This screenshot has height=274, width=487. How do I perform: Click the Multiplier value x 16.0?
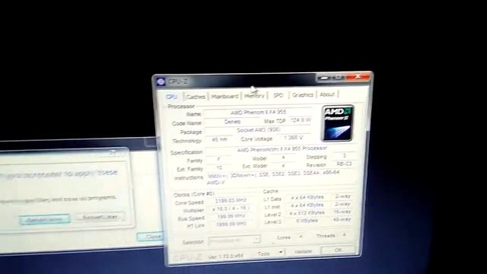click(x=231, y=209)
